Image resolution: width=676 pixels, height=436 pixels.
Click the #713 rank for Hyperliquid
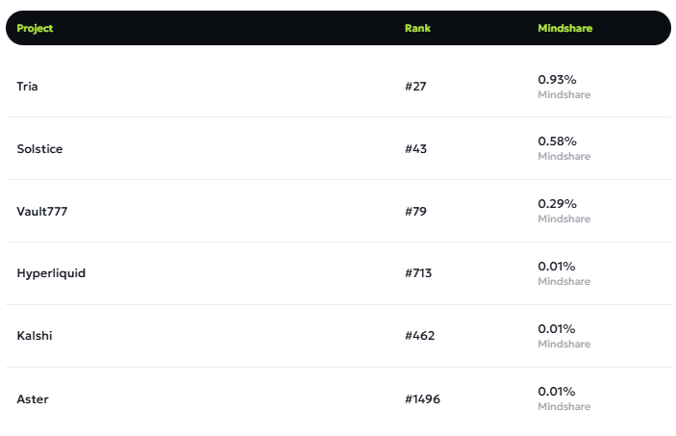point(418,273)
